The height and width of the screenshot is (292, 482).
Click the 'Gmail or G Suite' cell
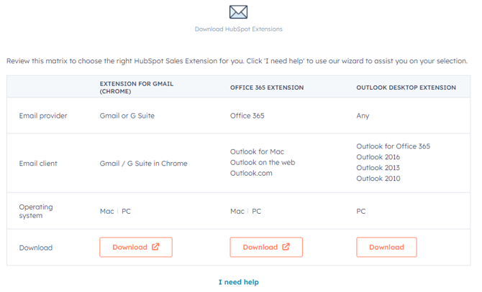click(127, 116)
